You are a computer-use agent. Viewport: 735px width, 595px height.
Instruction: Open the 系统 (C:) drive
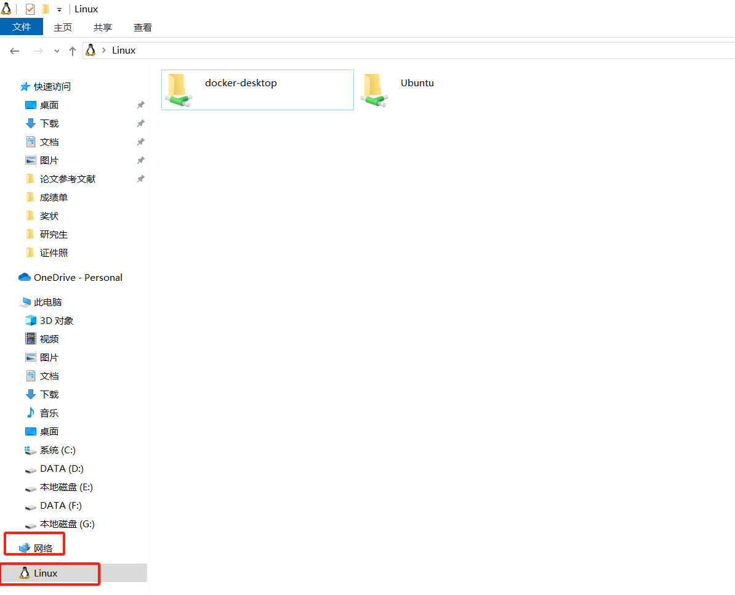coord(50,450)
